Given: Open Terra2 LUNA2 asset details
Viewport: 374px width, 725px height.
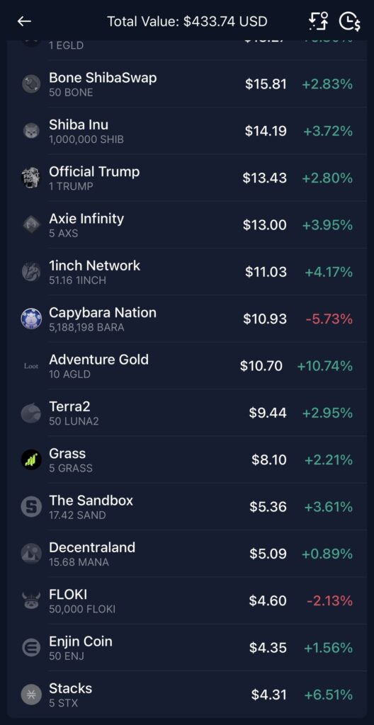Looking at the screenshot, I should 187,413.
